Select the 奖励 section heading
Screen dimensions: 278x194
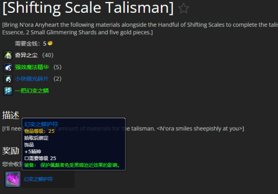point(11,151)
